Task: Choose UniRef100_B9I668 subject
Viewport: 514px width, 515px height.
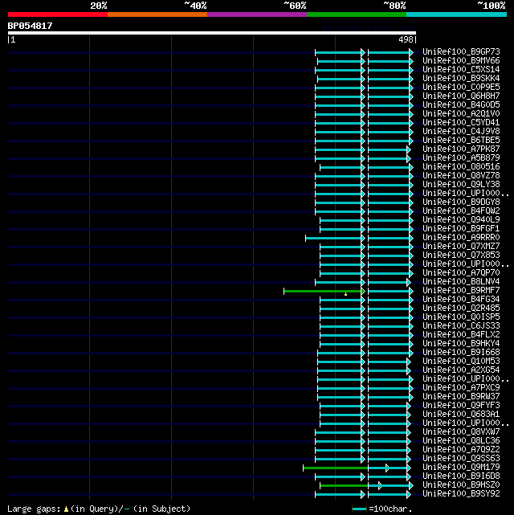Action: pos(461,353)
